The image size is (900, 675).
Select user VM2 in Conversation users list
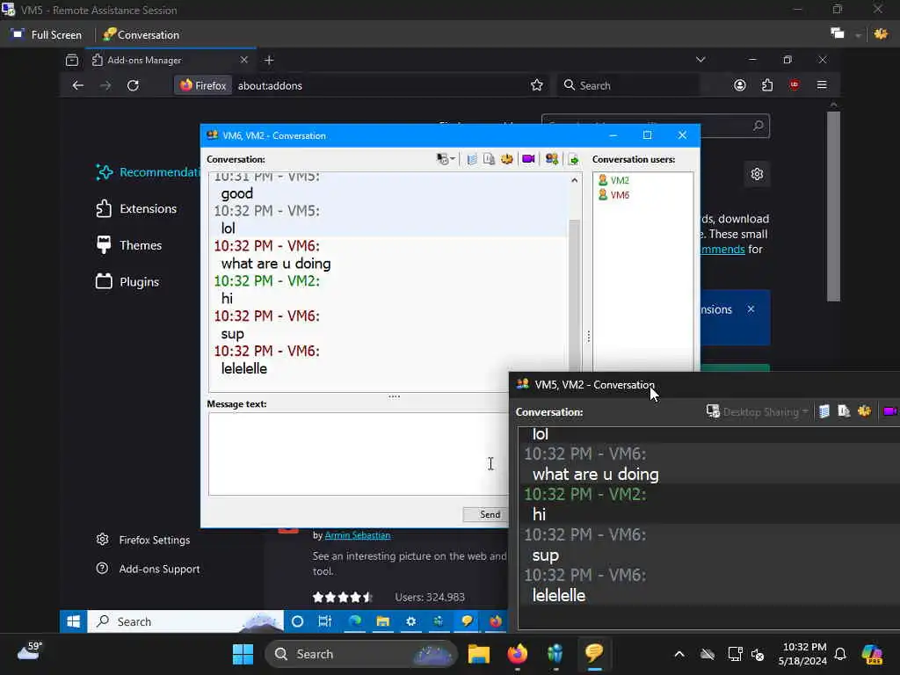613,180
